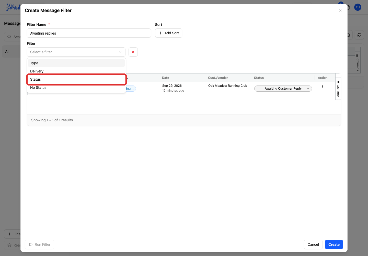Open the three-dot action menu for Oak Meadow row
Image resolution: width=368 pixels, height=256 pixels.
tap(322, 87)
